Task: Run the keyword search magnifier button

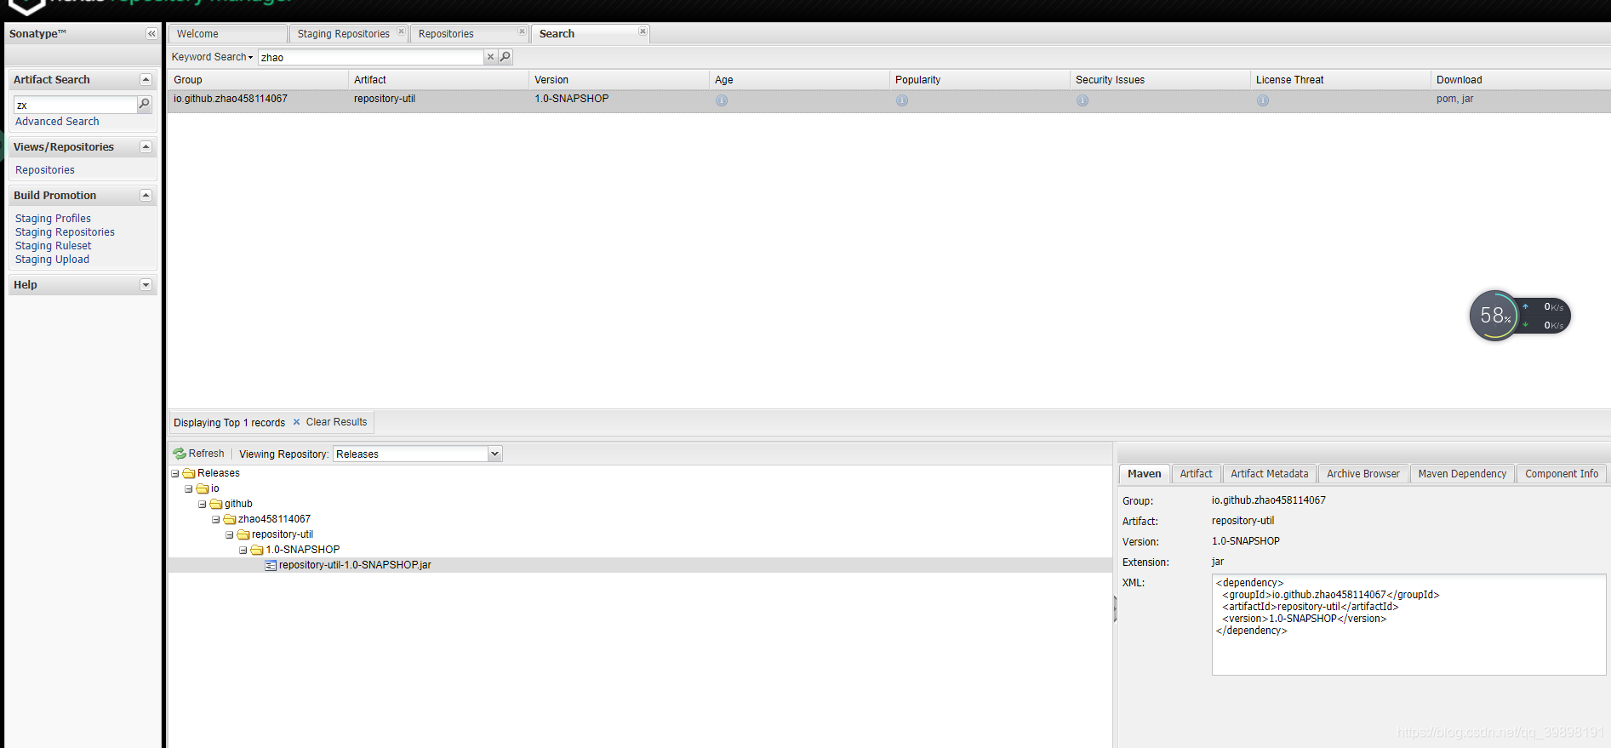Action: 506,57
